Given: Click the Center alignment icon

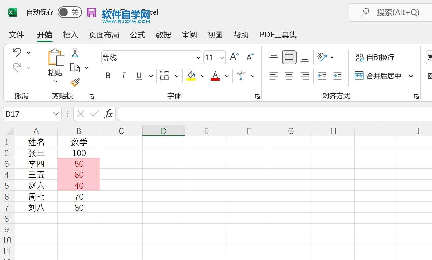Looking at the screenshot, I should 289,76.
